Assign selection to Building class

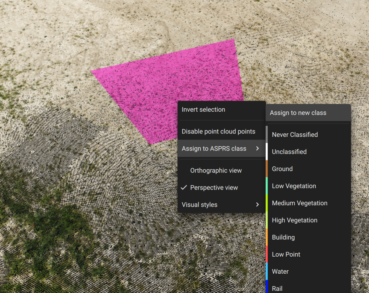283,237
